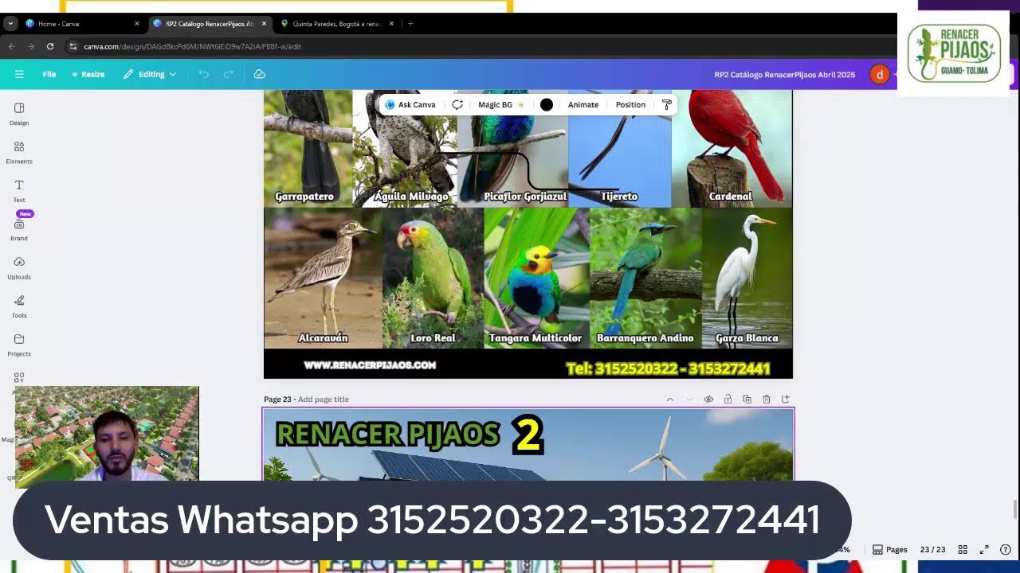Open the Projects panel

[19, 345]
